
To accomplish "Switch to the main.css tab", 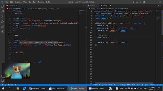I will (92, 6).
